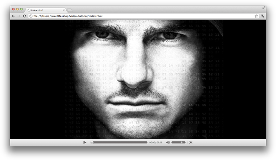The image size is (276, 160).
Task: Click the 00:00 / 01:11 time display
Action: click(x=155, y=143)
